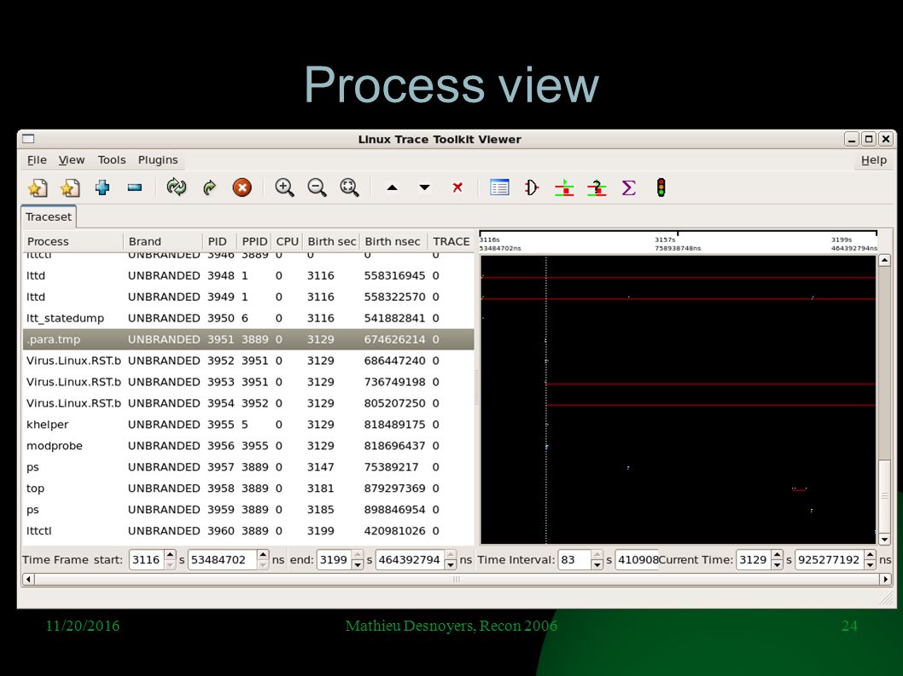
Task: Decrement end seconds spinner value
Action: (358, 565)
